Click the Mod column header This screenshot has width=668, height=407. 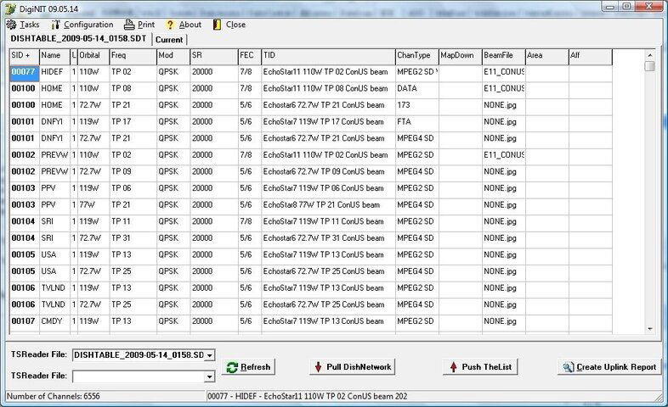click(173, 56)
